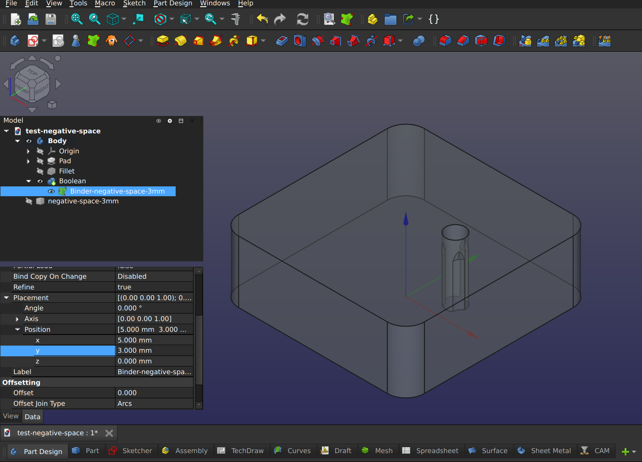
Task: Click the Chamfer tool icon
Action: click(x=463, y=41)
